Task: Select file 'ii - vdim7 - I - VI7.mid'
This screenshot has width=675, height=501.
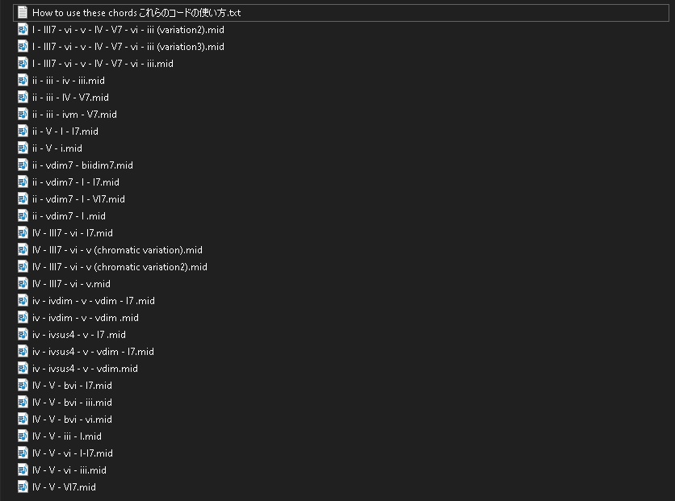Action: tap(78, 199)
